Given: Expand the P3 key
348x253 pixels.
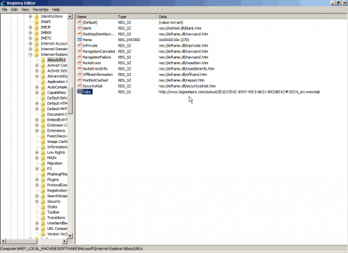Looking at the screenshot, I should click(x=37, y=169).
